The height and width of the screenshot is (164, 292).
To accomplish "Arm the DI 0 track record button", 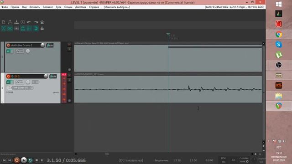I will [8, 76].
